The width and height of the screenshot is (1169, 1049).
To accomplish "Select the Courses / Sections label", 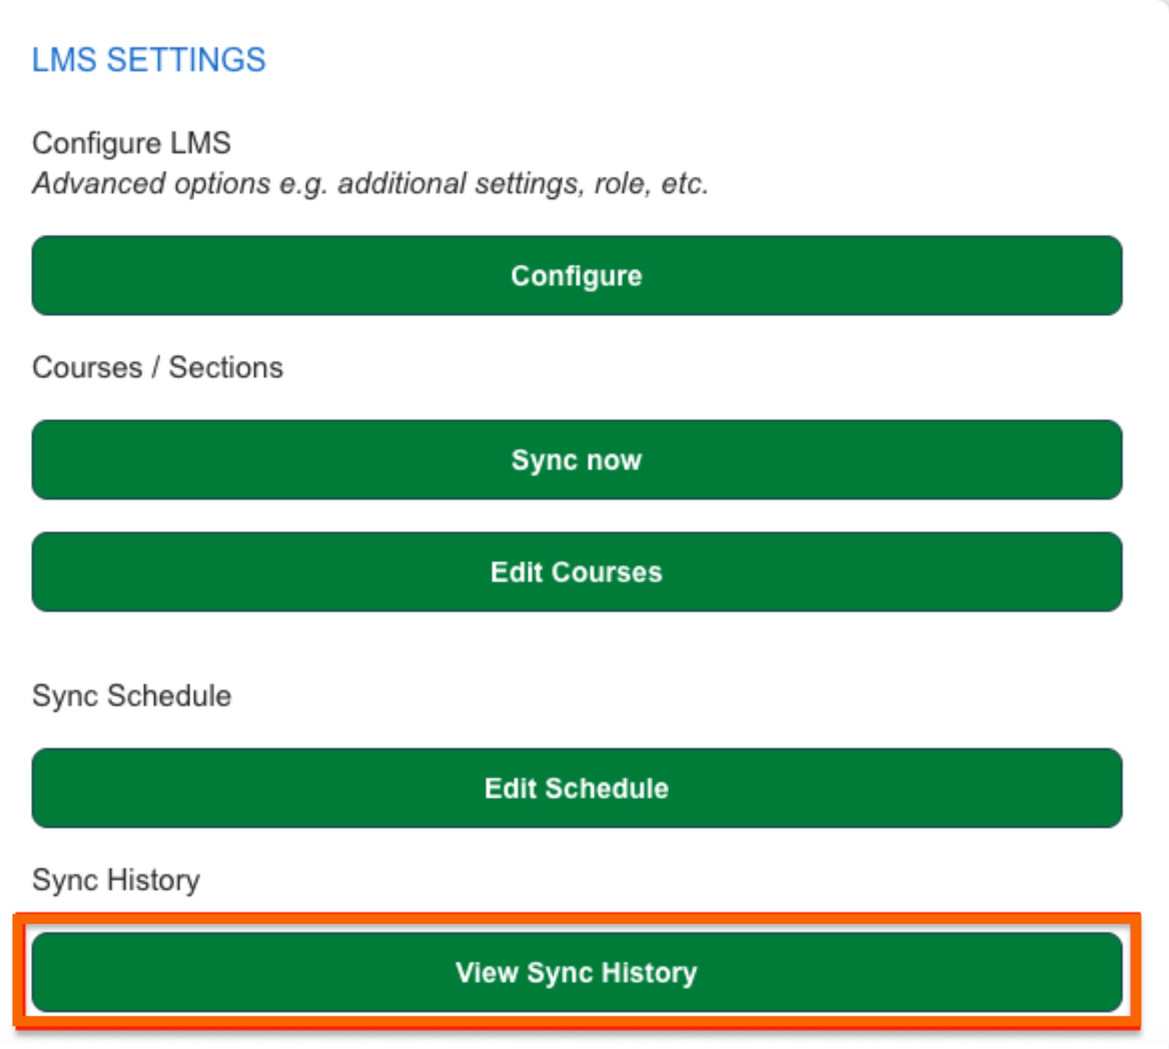I will (157, 367).
